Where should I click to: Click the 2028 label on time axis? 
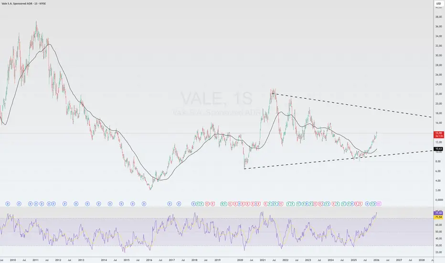point(422,260)
